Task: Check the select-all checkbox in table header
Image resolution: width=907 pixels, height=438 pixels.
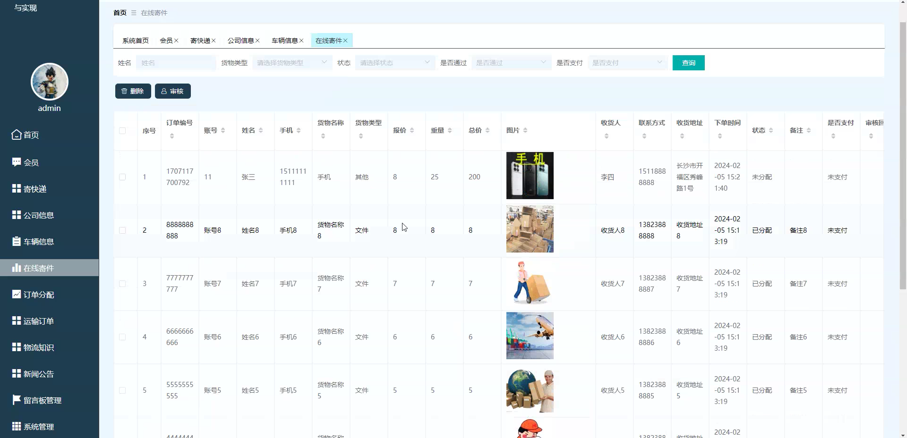Action: click(123, 131)
